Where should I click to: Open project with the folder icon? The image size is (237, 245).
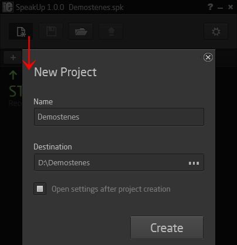point(81,31)
